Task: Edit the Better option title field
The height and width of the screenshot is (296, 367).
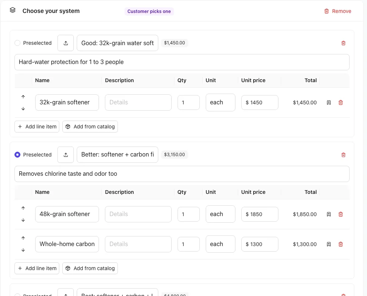Action: coord(118,155)
